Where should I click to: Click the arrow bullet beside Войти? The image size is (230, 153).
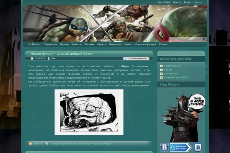(x=161, y=70)
